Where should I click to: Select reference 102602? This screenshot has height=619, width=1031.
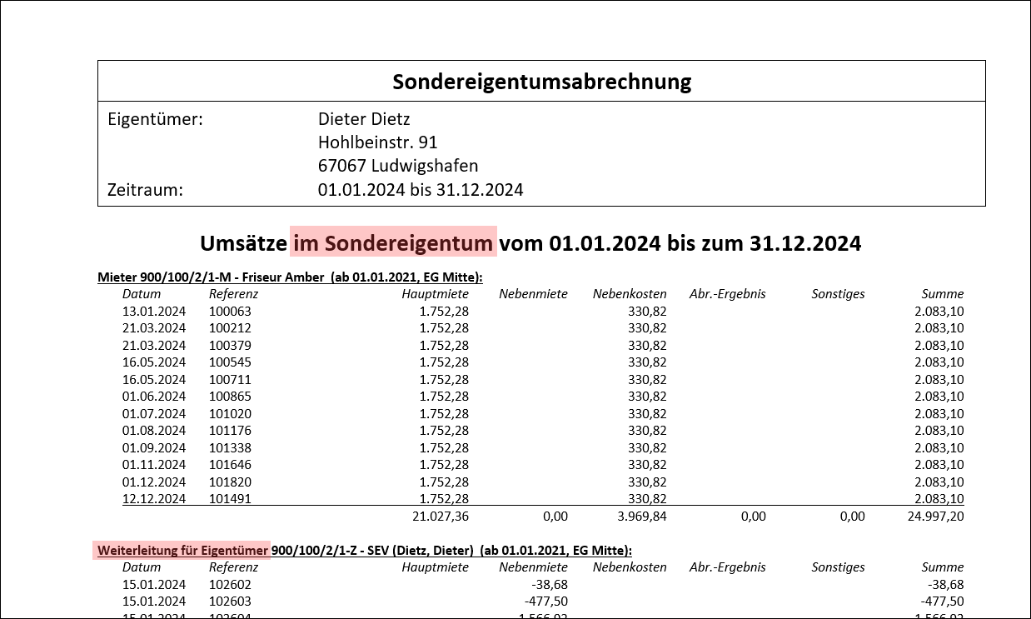pyautogui.click(x=230, y=584)
